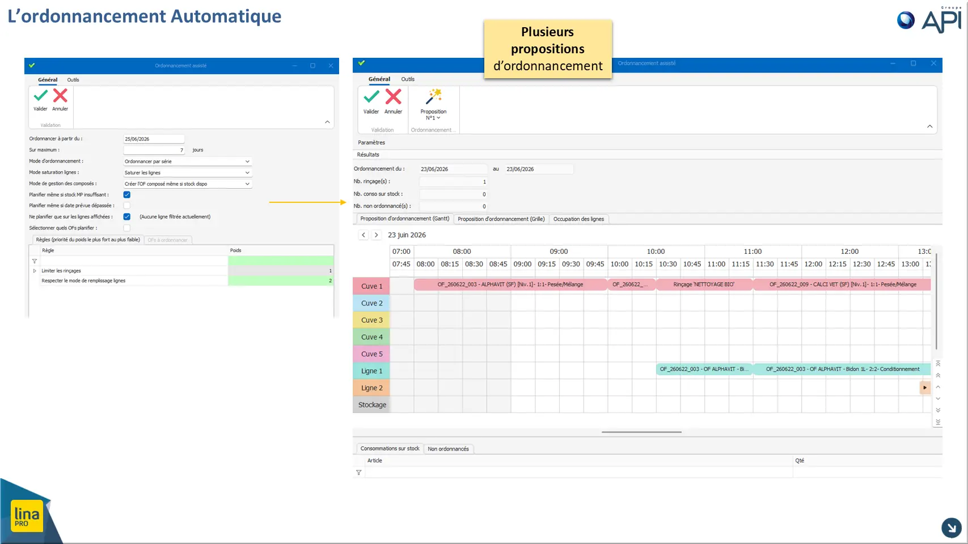Uncheck Ne planifier que sur les lignes affichées

(x=127, y=216)
